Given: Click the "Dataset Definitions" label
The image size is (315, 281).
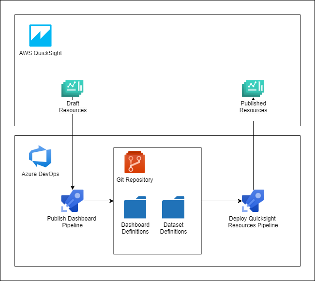Looking at the screenshot, I should point(173,228).
